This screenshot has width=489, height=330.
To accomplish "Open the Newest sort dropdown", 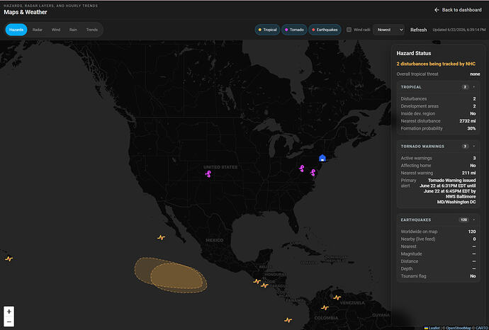I will tap(388, 30).
